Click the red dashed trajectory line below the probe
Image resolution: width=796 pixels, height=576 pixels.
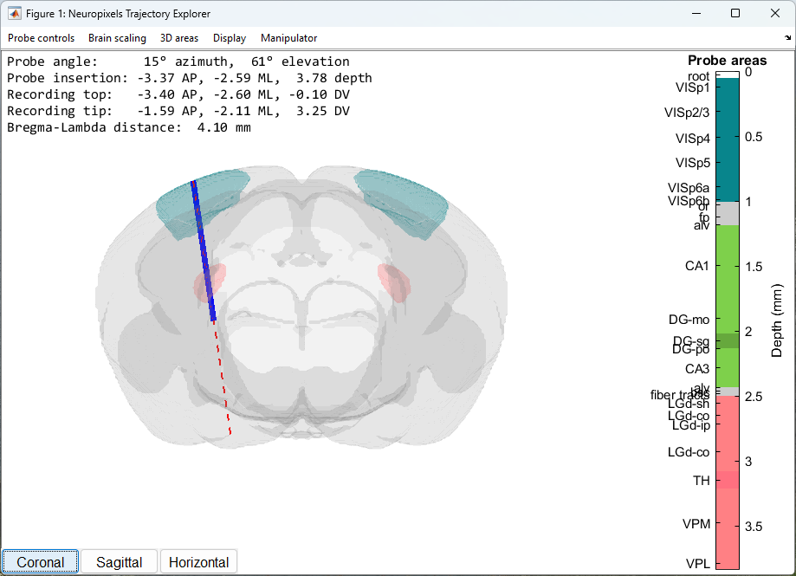point(223,381)
